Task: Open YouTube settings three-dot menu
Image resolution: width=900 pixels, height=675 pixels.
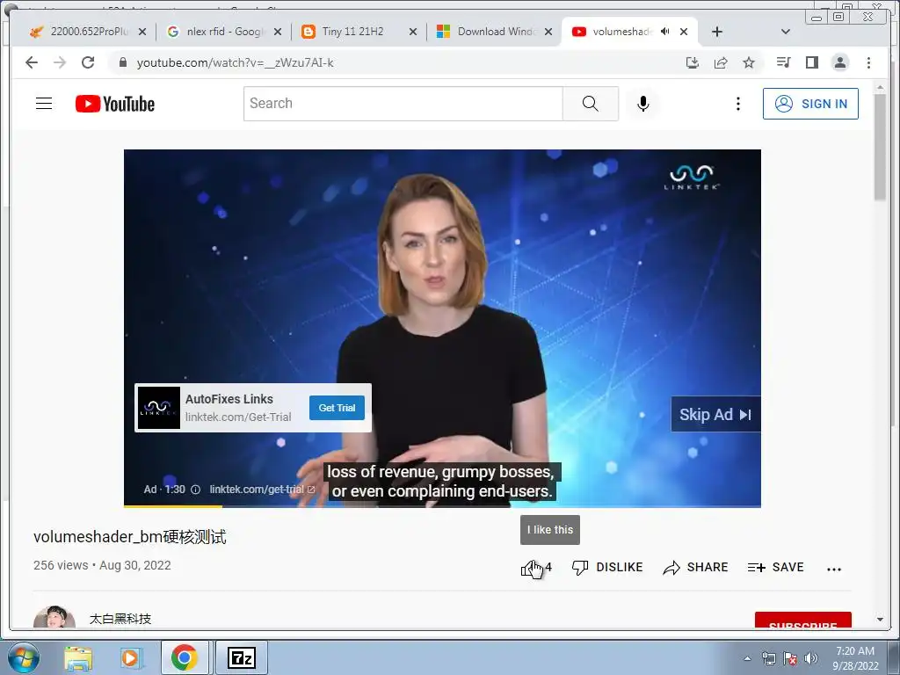Action: pyautogui.click(x=738, y=104)
